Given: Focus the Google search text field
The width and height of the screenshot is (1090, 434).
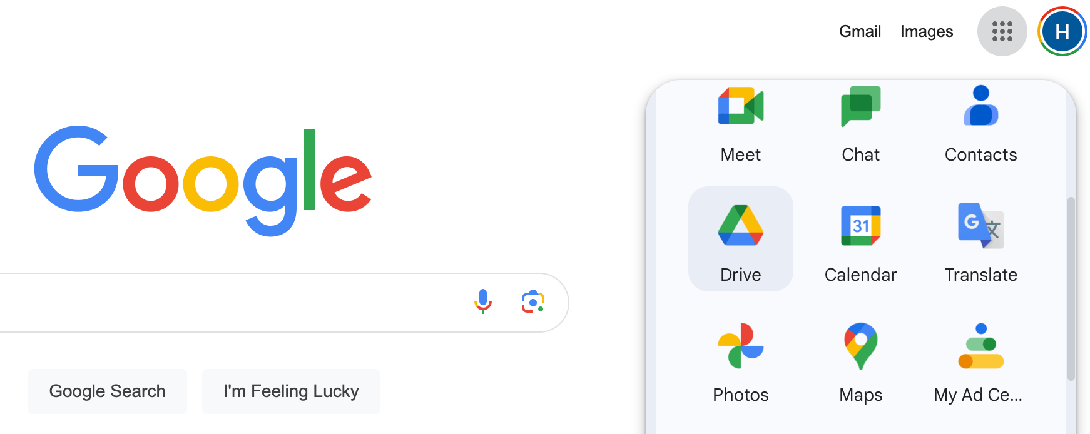Looking at the screenshot, I should (x=232, y=303).
